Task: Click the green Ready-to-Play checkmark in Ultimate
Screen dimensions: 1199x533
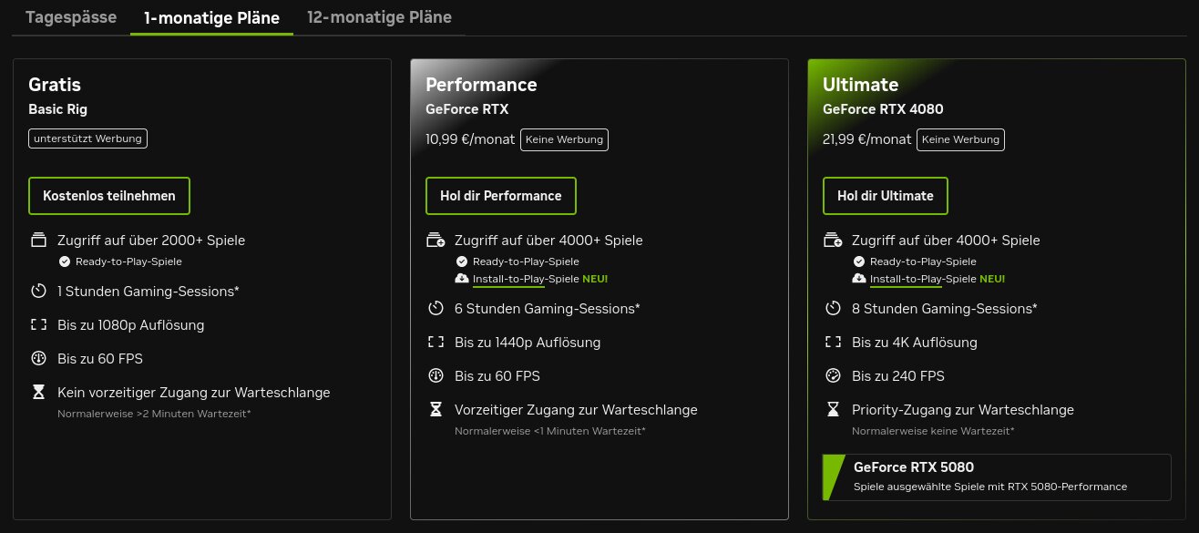Action: point(858,261)
